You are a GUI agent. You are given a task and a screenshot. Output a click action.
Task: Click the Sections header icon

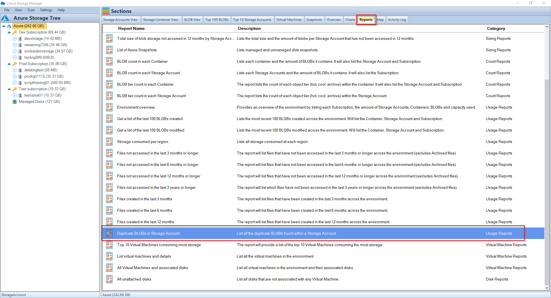[x=106, y=11]
